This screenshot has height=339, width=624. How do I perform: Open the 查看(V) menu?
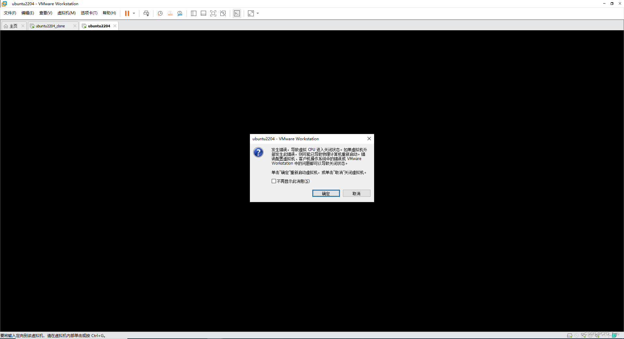[x=46, y=13]
